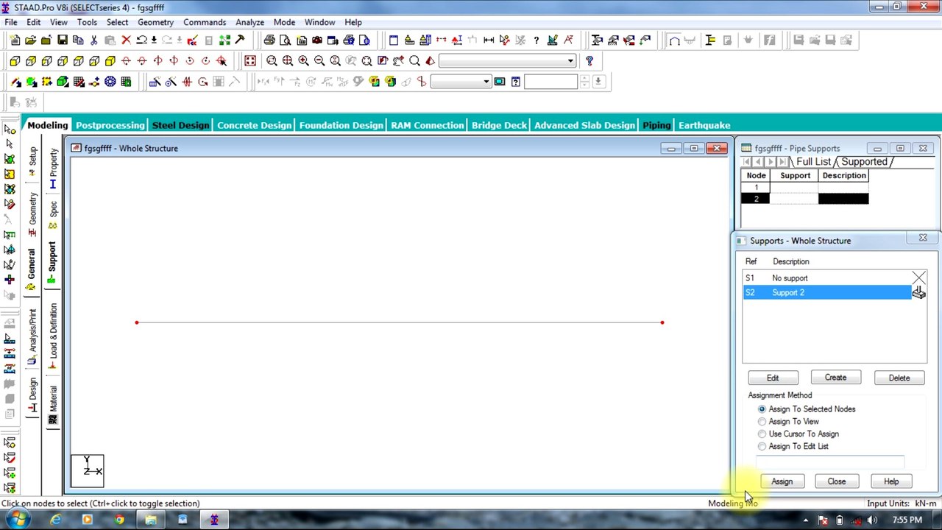
Task: Open the Commands menu
Action: pos(205,22)
